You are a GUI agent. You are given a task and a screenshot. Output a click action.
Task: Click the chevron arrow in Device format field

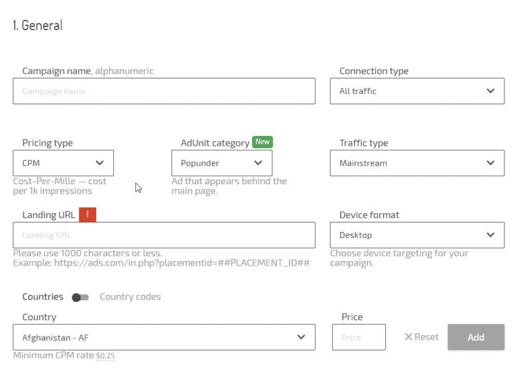[490, 235]
